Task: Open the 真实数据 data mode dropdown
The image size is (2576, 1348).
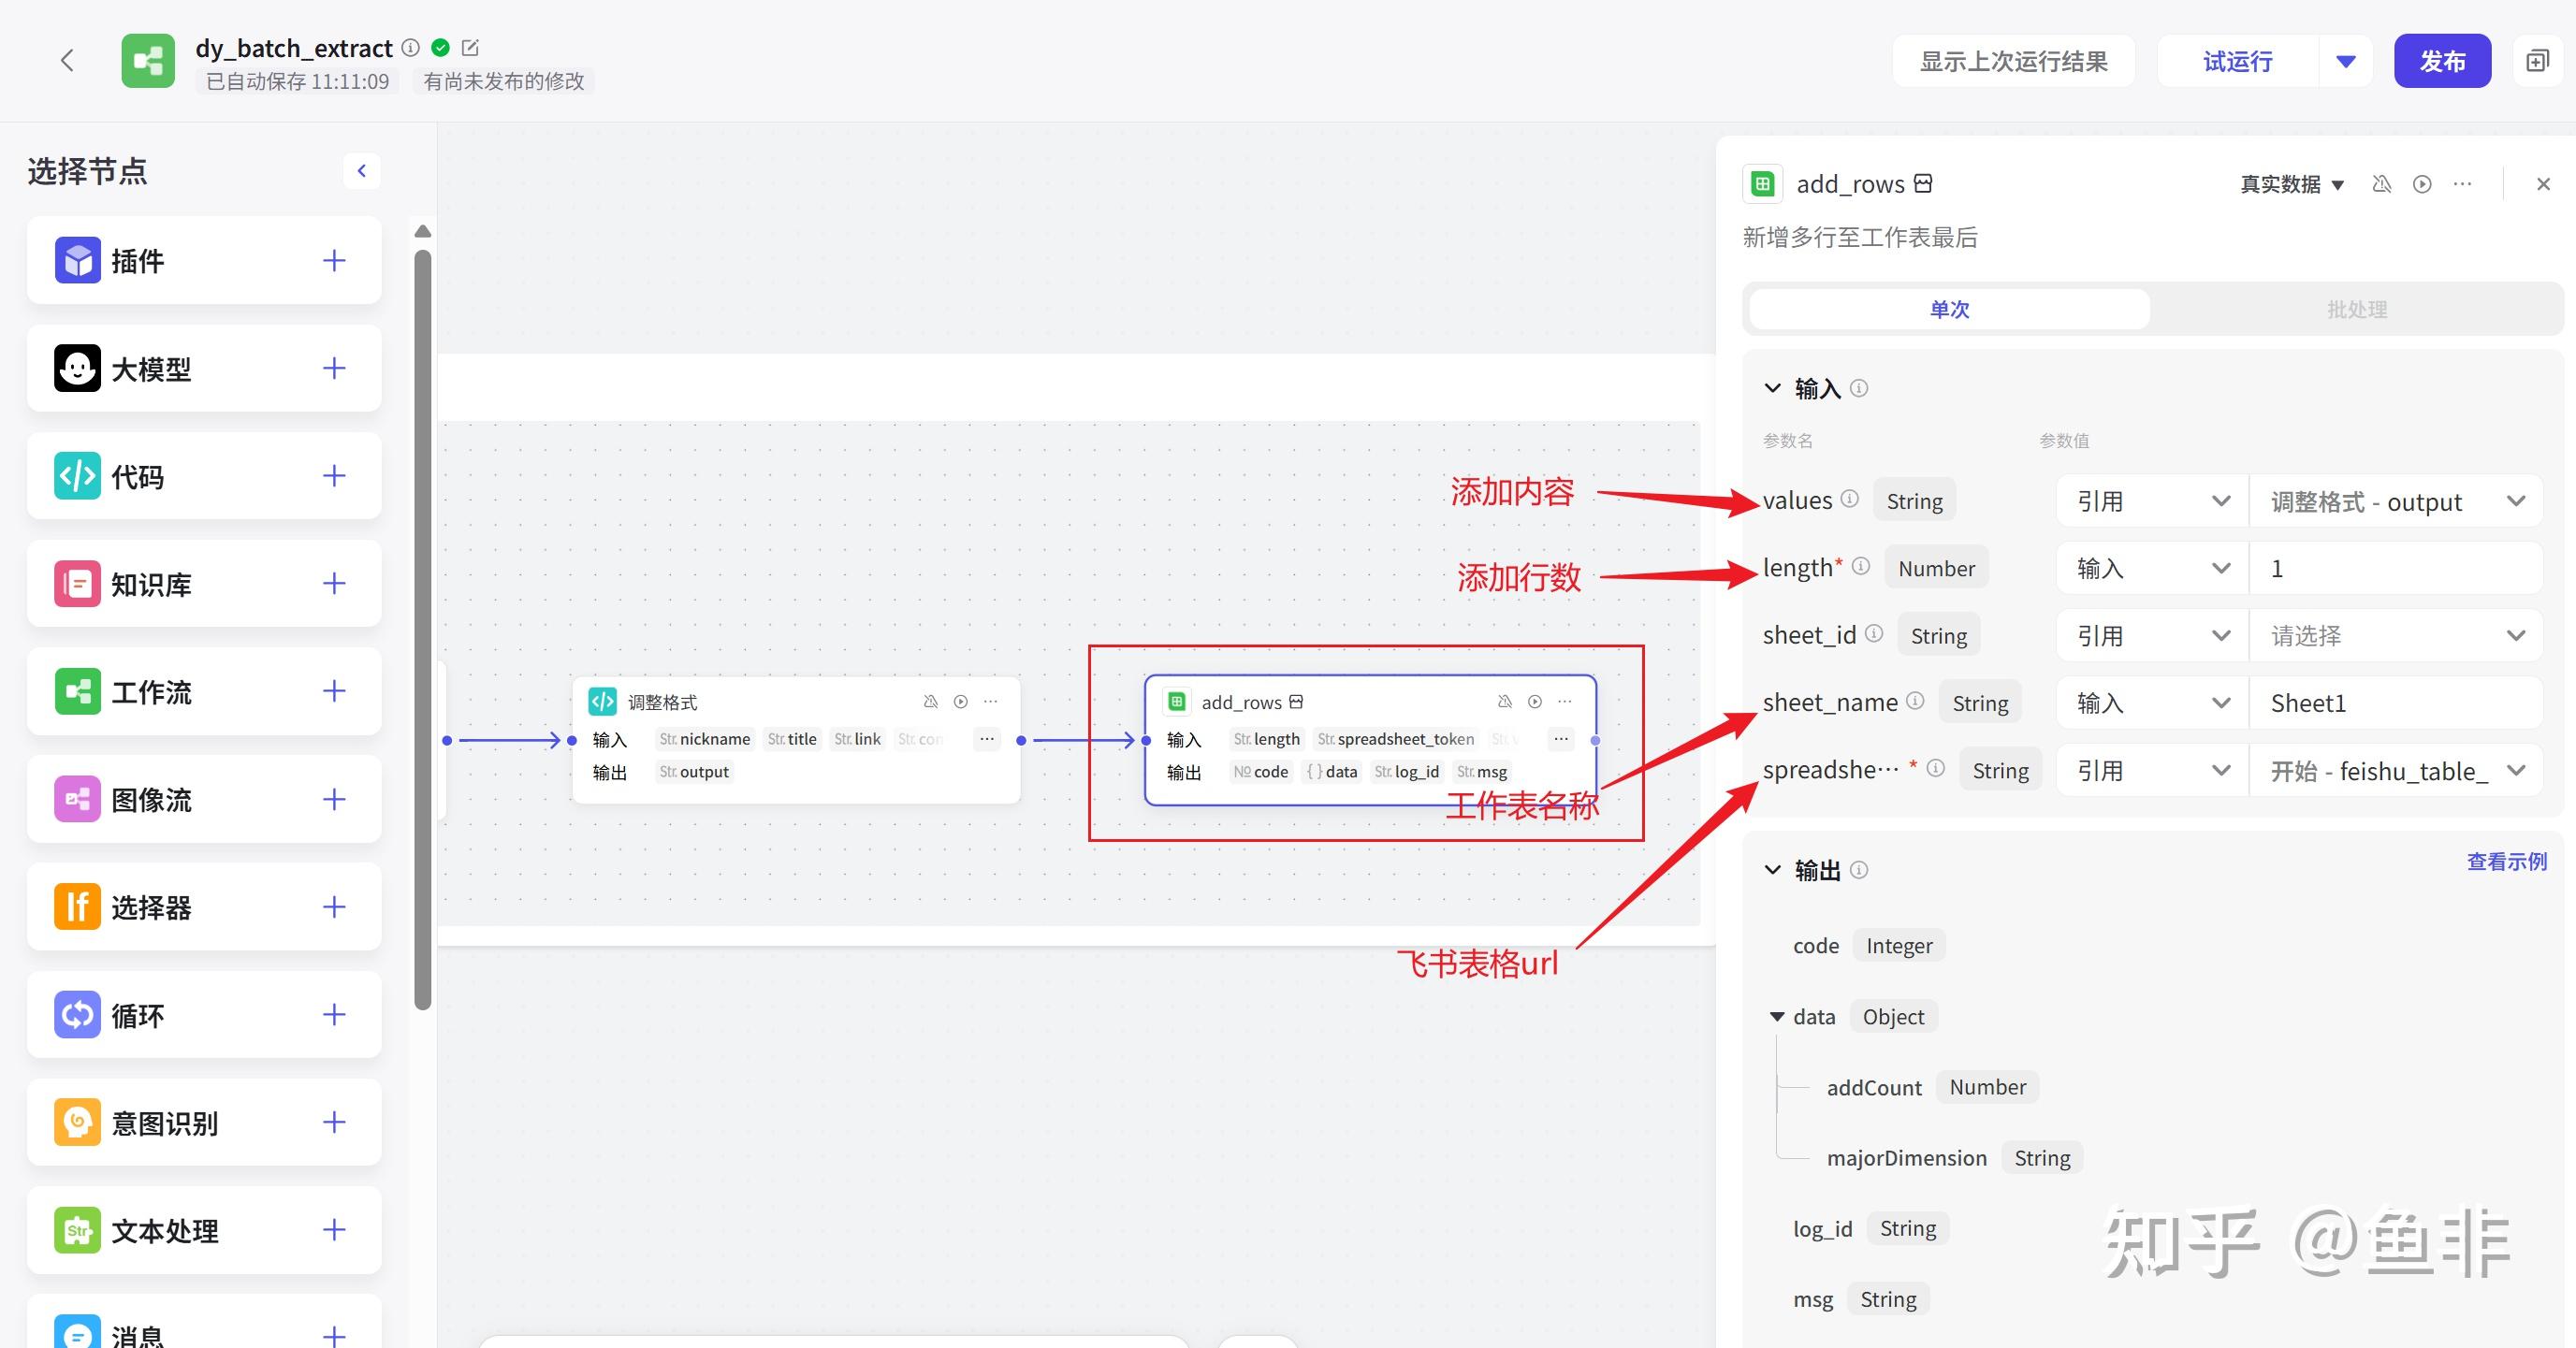Action: coord(2292,184)
